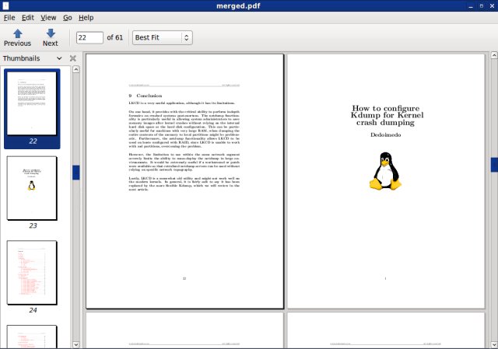
Task: Click the page number field showing 22
Action: pyautogui.click(x=89, y=37)
